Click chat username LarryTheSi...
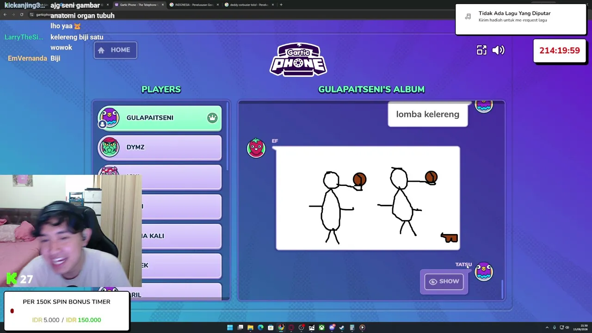The height and width of the screenshot is (333, 592). click(x=24, y=37)
